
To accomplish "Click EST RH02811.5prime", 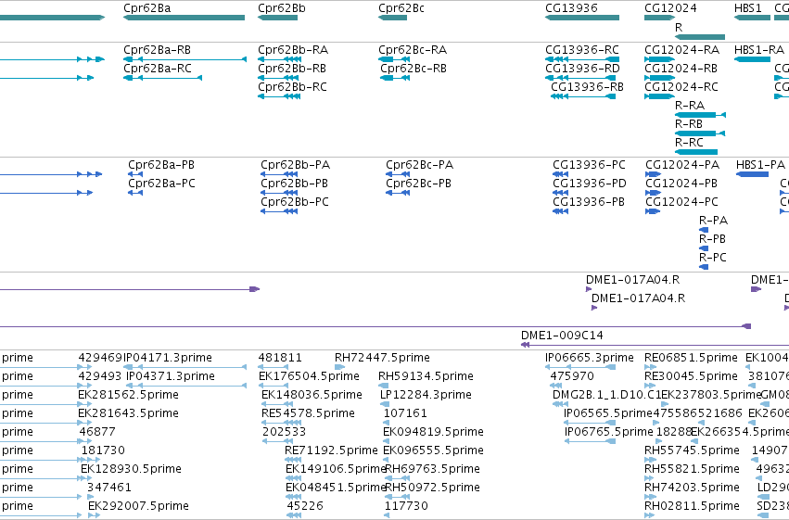I will [692, 506].
